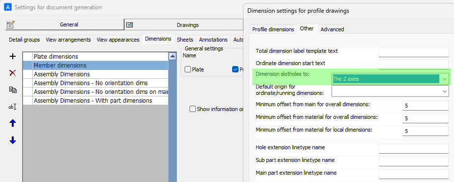The height and width of the screenshot is (182, 454).
Task: Click the rename (ab|) icon
Action: [x=12, y=107]
